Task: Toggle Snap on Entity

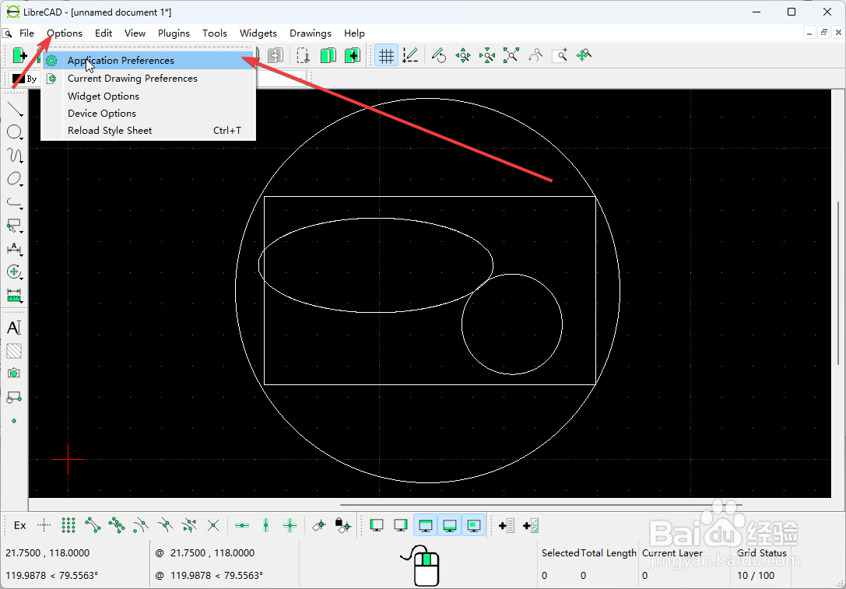Action: [117, 525]
